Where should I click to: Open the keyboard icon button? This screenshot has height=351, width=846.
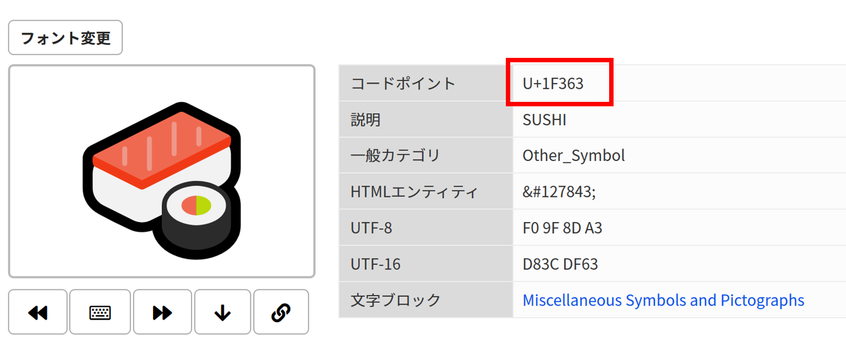(100, 312)
